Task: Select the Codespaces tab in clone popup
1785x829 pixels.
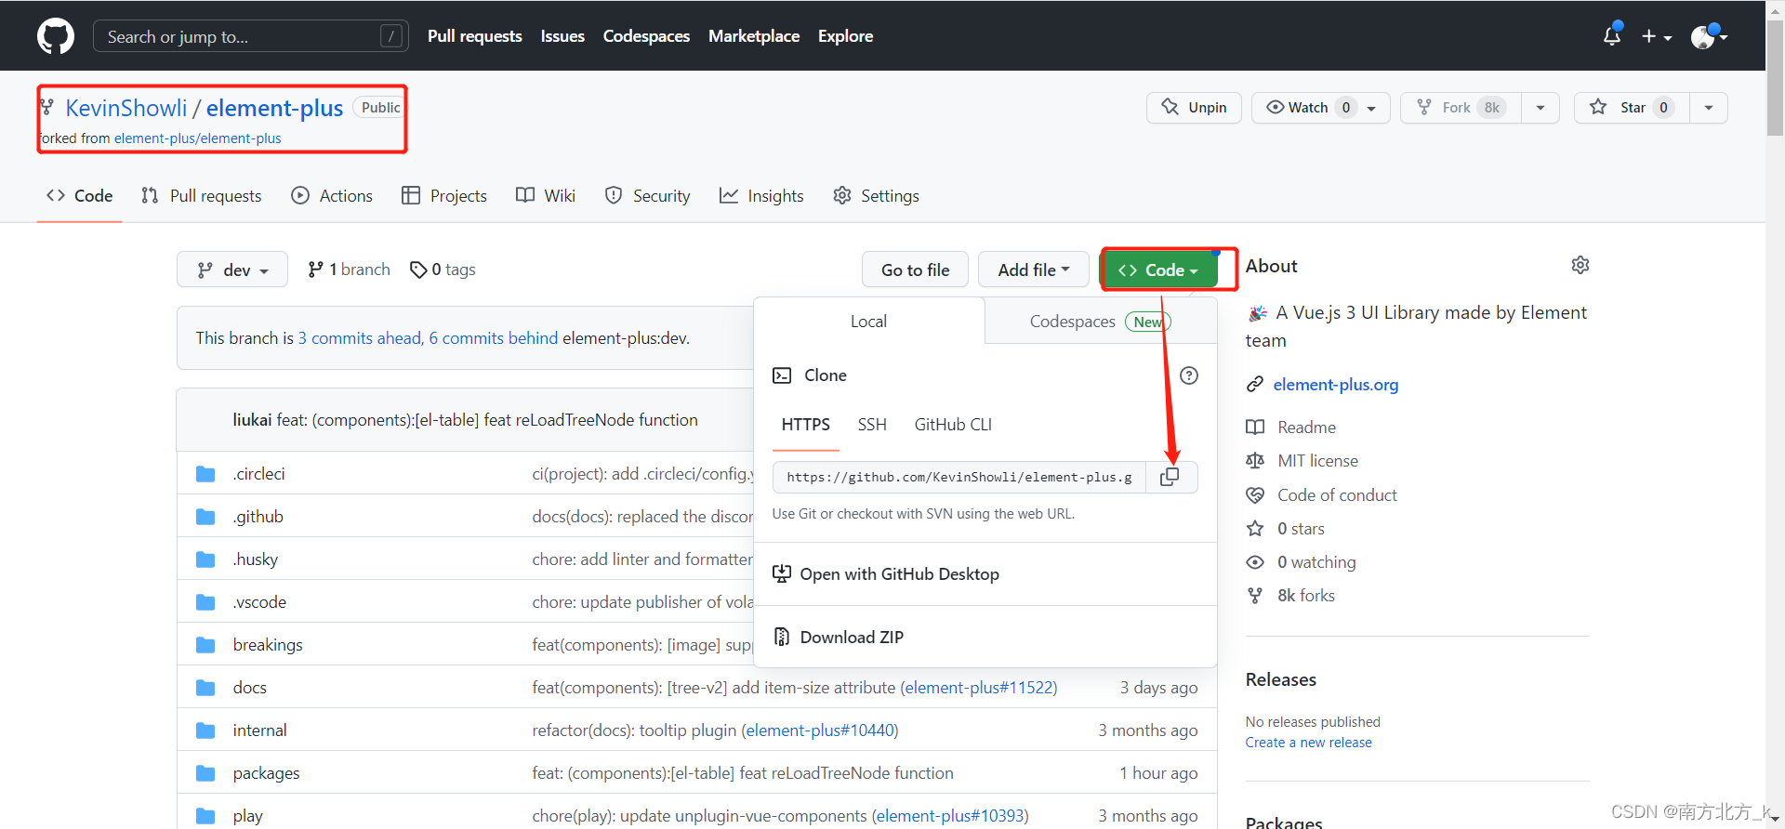Action: tap(1100, 322)
